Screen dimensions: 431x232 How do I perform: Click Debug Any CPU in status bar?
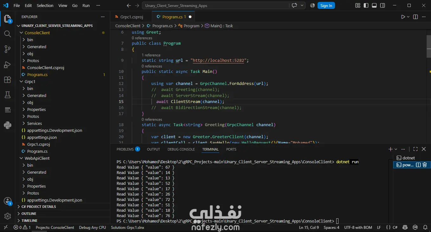[x=93, y=227]
